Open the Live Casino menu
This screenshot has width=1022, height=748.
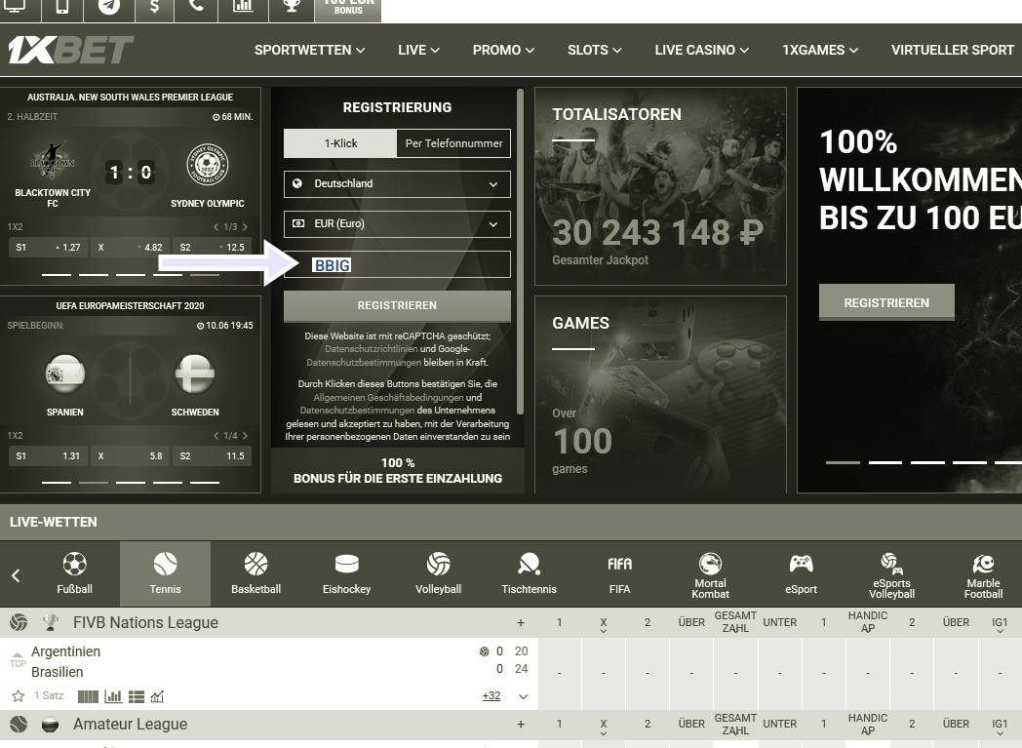click(x=701, y=50)
